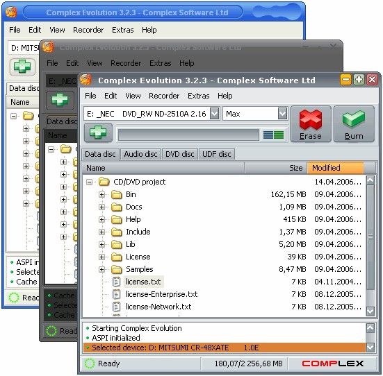This screenshot has height=376, width=383.
Task: Open Extras menu in front window
Action: click(x=199, y=96)
